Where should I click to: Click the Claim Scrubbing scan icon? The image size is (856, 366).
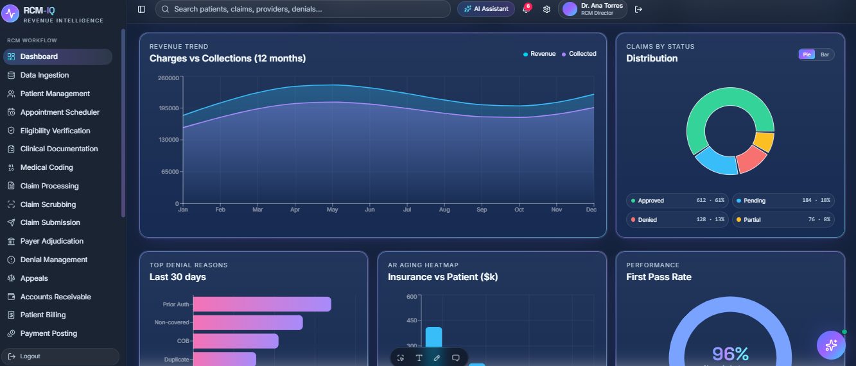tap(11, 204)
